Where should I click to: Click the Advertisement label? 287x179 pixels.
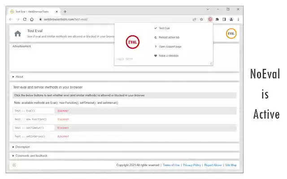tap(22, 47)
